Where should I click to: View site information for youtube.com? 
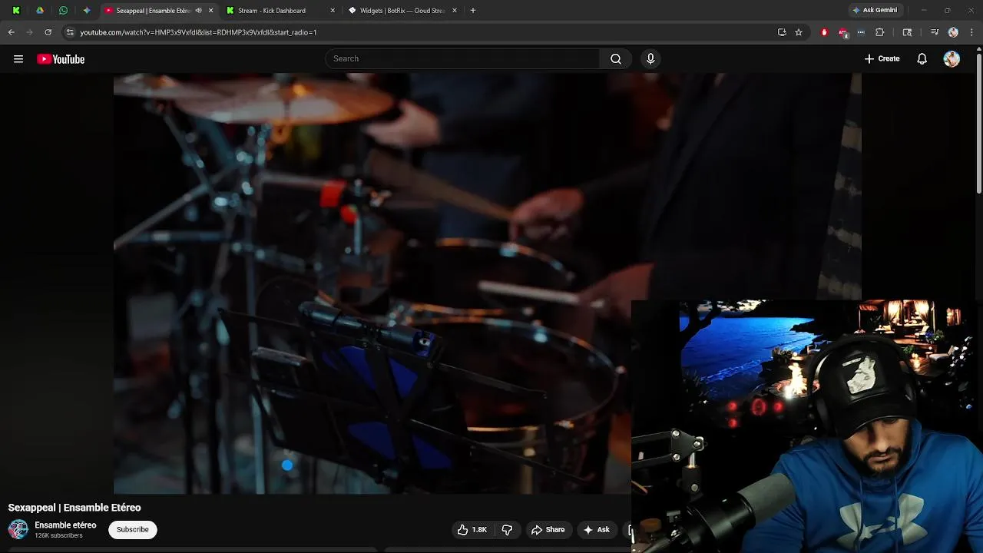70,32
